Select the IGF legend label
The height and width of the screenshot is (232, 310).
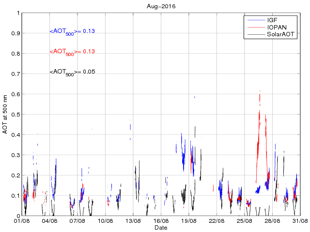pos(272,20)
